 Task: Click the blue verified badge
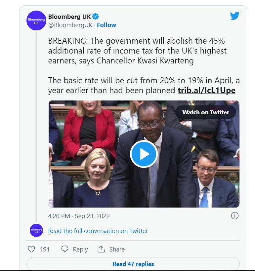point(96,17)
